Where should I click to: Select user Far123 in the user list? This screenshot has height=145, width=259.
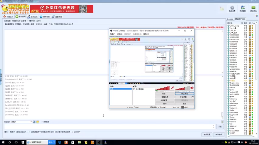pos(232,87)
